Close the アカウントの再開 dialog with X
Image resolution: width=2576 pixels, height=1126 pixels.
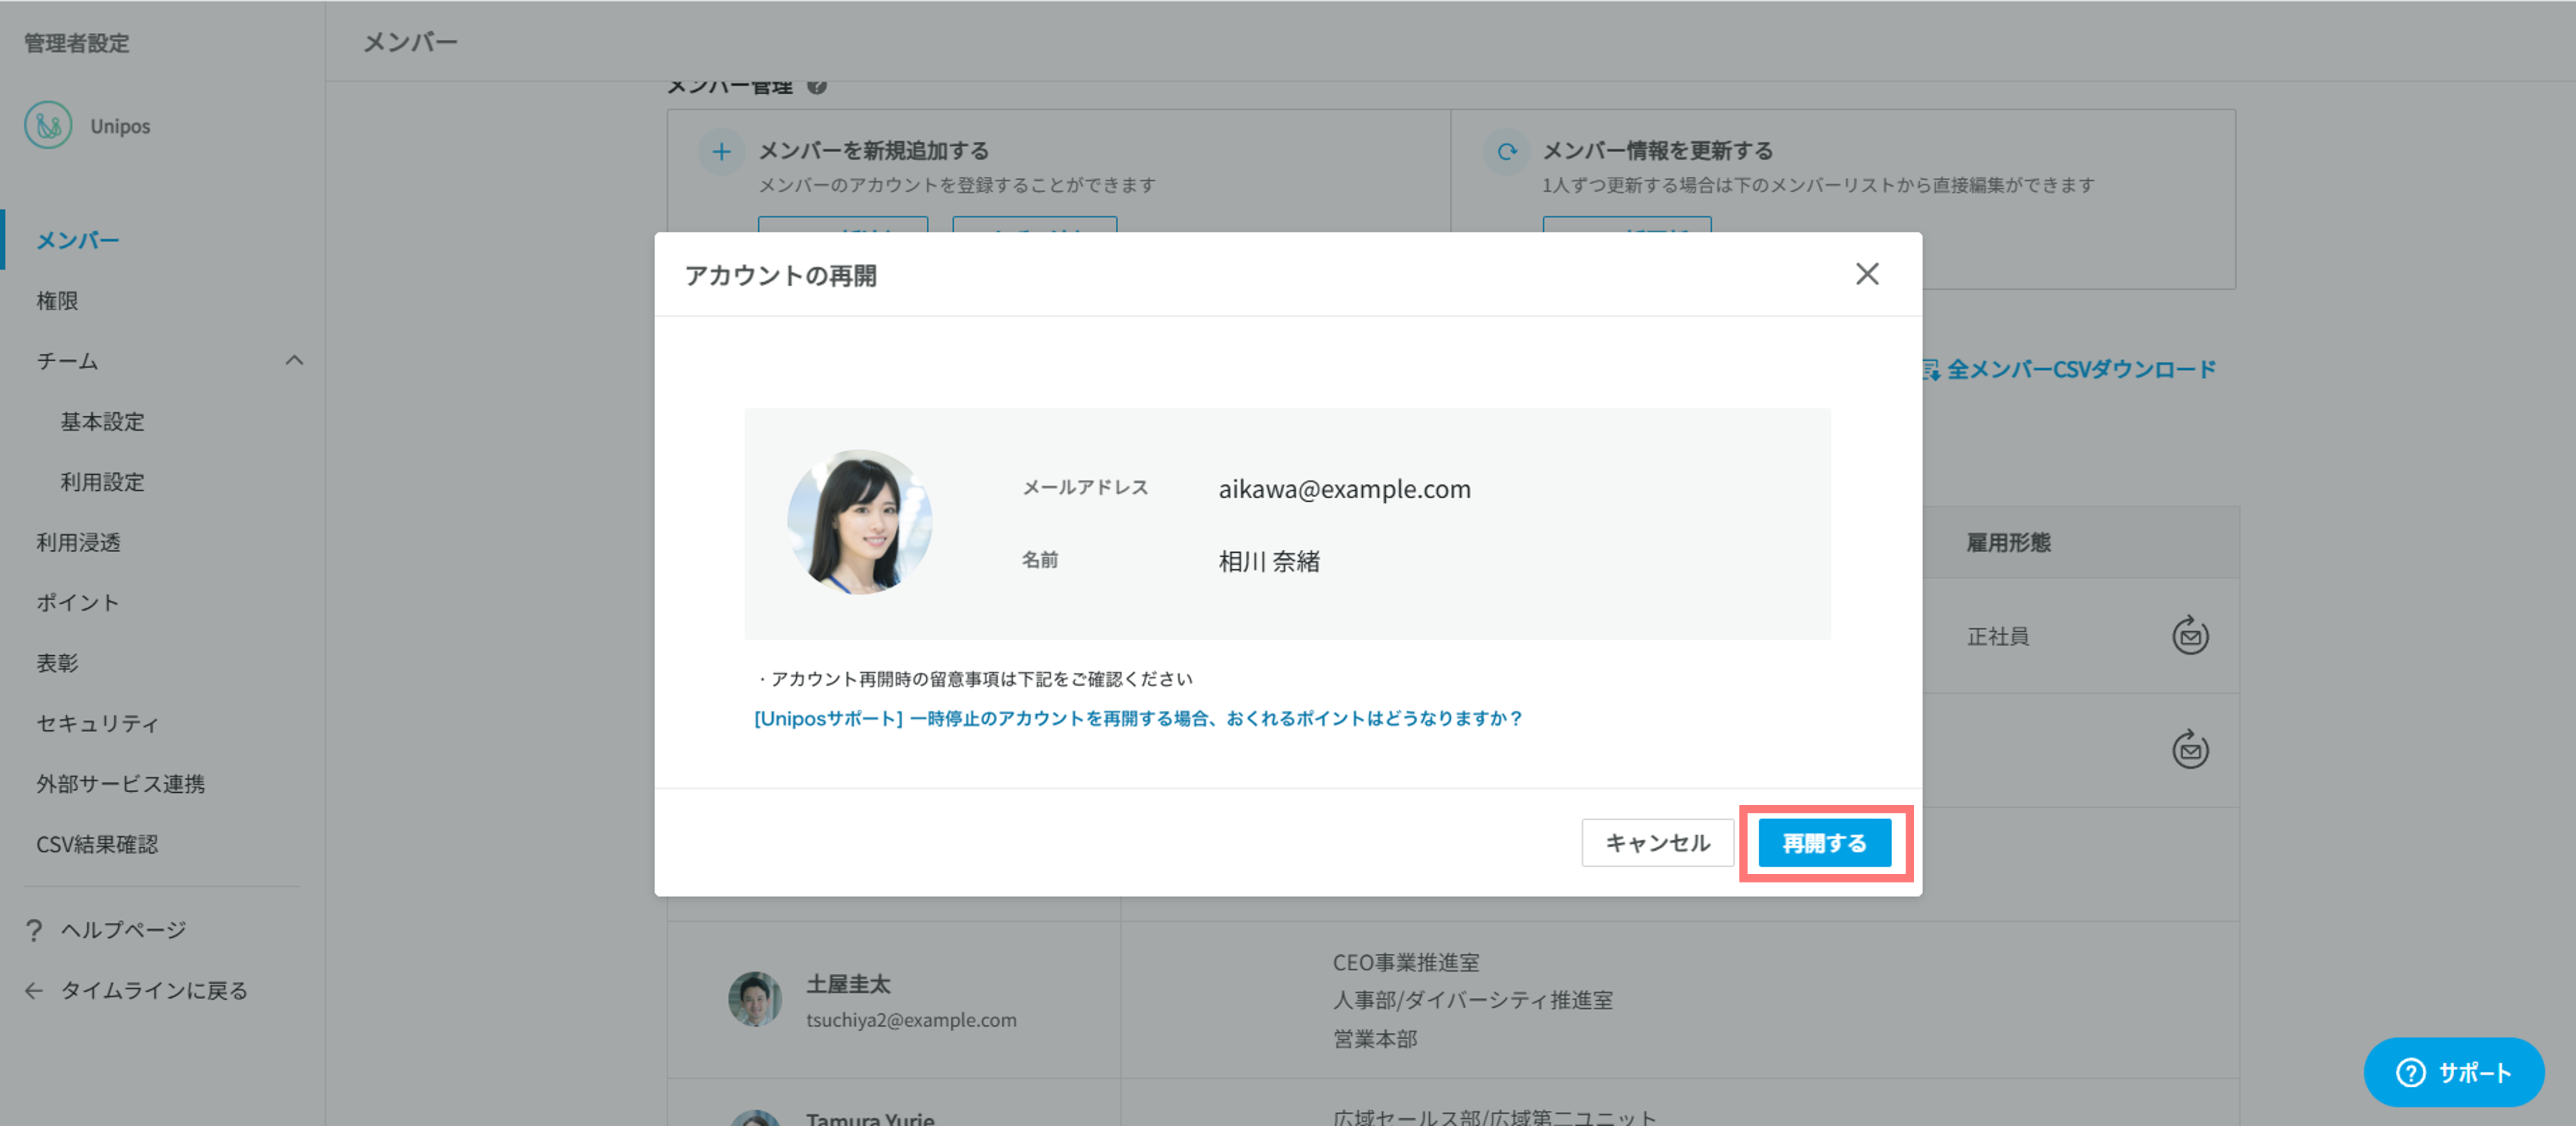[1866, 274]
